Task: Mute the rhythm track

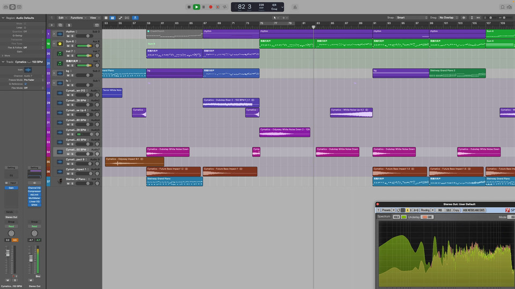Action: pos(68,36)
